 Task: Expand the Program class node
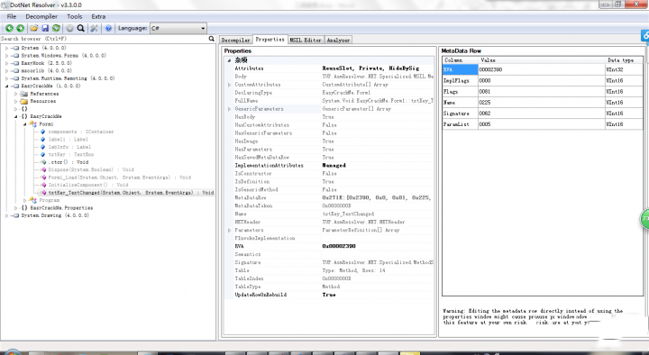click(x=25, y=200)
